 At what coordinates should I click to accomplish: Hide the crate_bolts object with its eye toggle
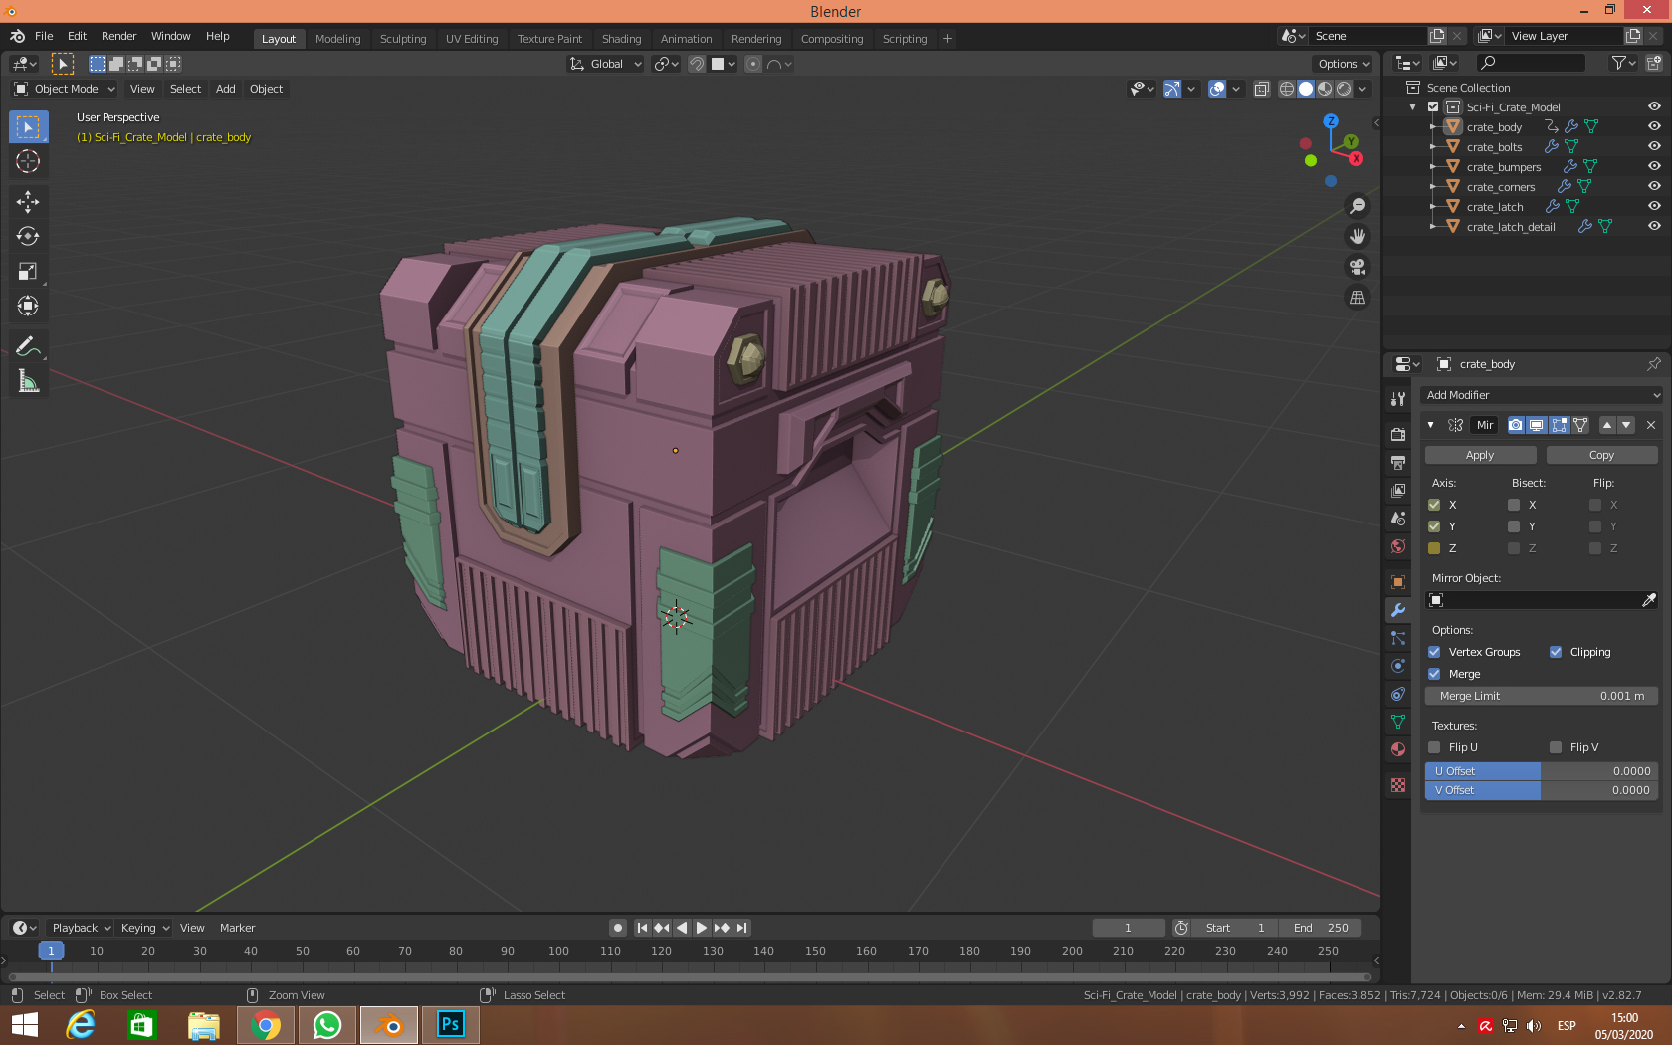click(1655, 146)
